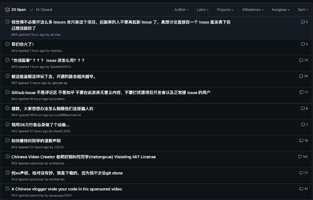Click the comment icon on issue #44
The image size is (313, 200).
[x=303, y=22]
